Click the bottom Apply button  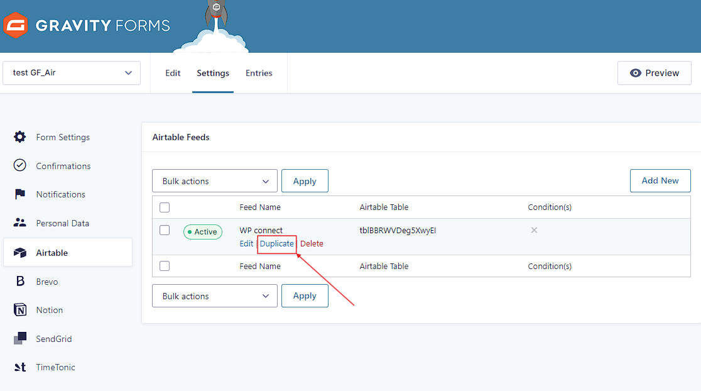305,295
